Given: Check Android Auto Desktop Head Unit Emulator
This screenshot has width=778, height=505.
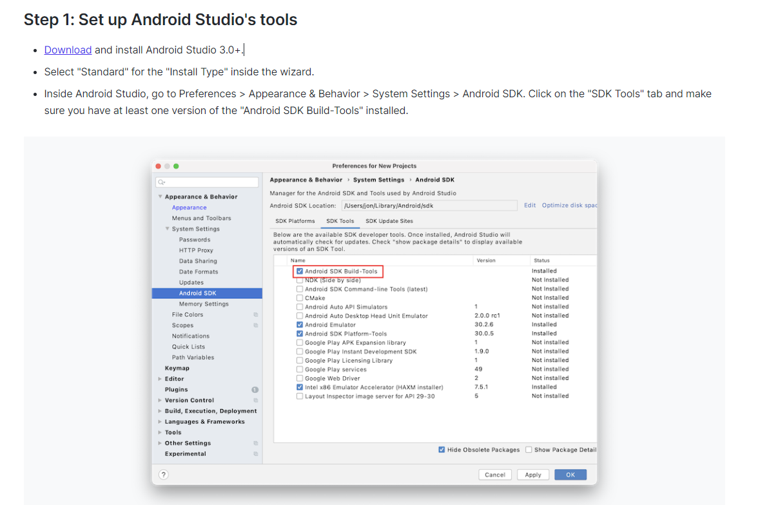Looking at the screenshot, I should click(300, 316).
